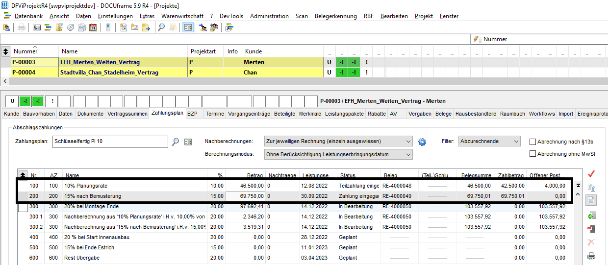Open the Projekt menu
This screenshot has width=608, height=265.
click(x=424, y=16)
